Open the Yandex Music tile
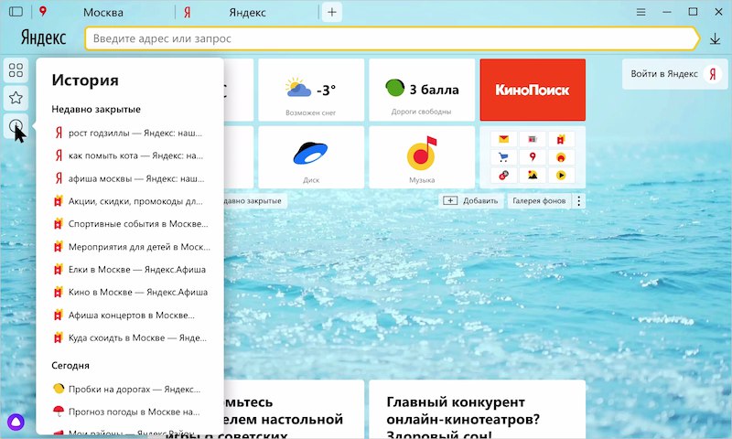 tap(422, 157)
